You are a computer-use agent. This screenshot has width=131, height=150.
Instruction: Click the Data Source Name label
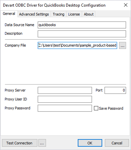point(20,25)
